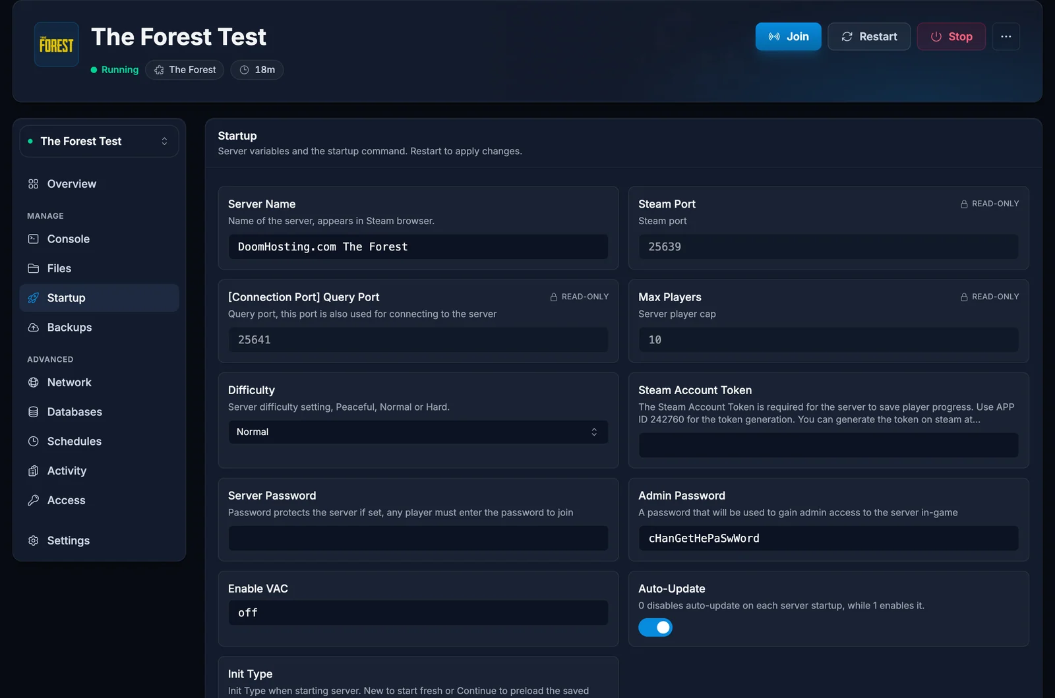Open the three-dots more options menu
This screenshot has width=1055, height=698.
pos(1006,37)
